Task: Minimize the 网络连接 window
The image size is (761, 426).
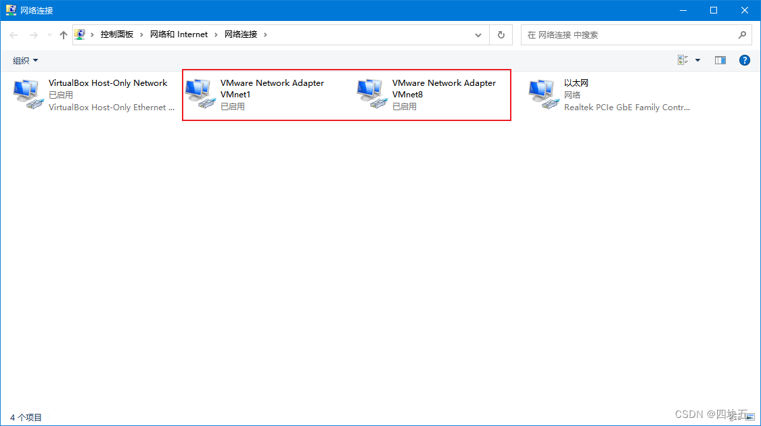Action: 683,10
